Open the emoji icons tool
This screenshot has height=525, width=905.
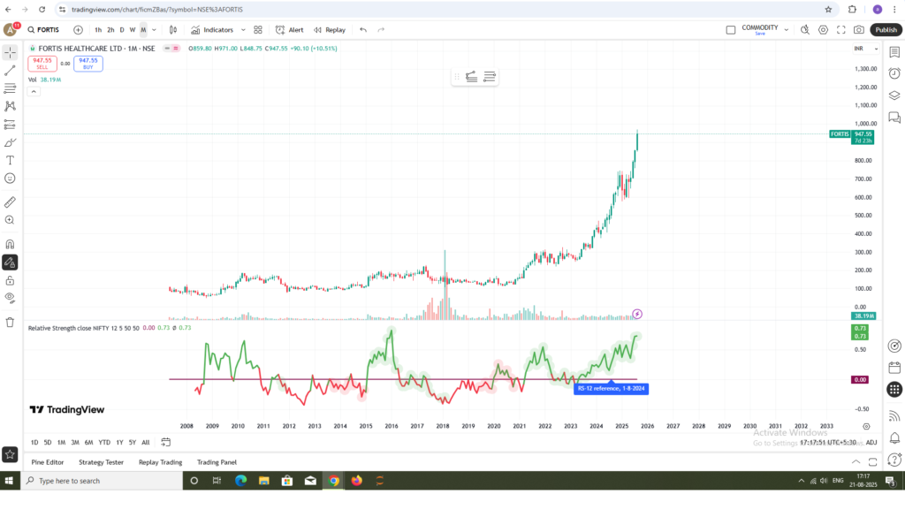click(10, 179)
